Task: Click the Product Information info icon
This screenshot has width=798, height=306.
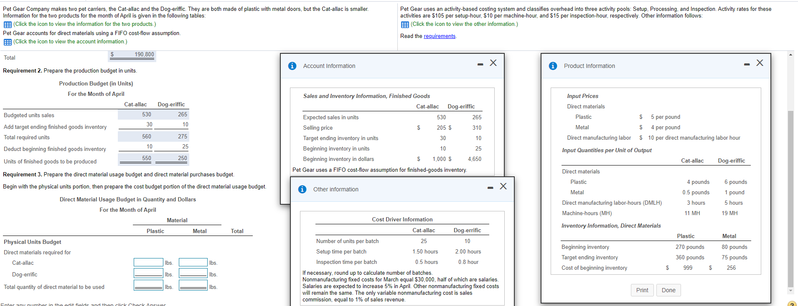Action: click(x=553, y=66)
